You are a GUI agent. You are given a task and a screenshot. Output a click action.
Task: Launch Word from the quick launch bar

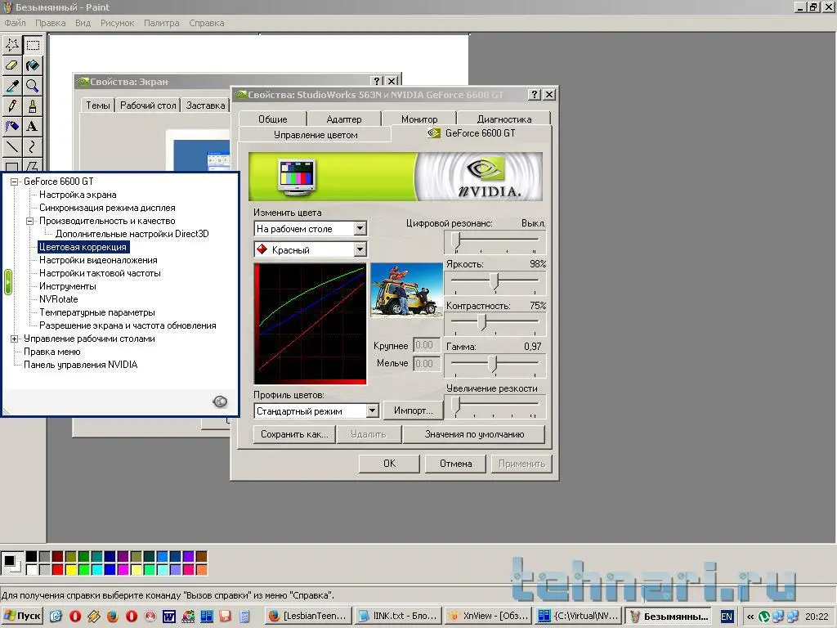(169, 616)
